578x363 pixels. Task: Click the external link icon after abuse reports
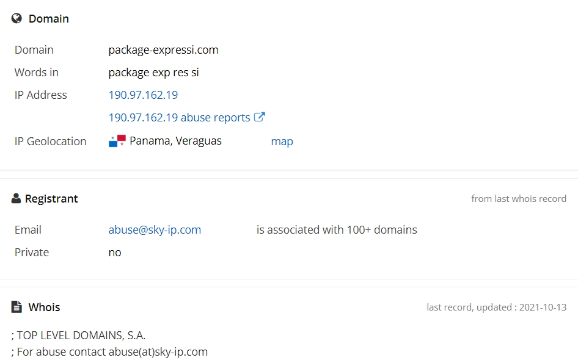(x=260, y=117)
